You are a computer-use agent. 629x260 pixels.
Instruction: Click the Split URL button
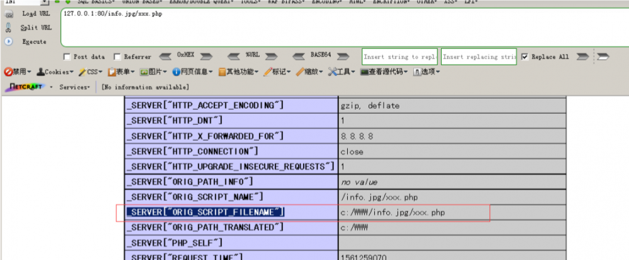[x=28, y=28]
